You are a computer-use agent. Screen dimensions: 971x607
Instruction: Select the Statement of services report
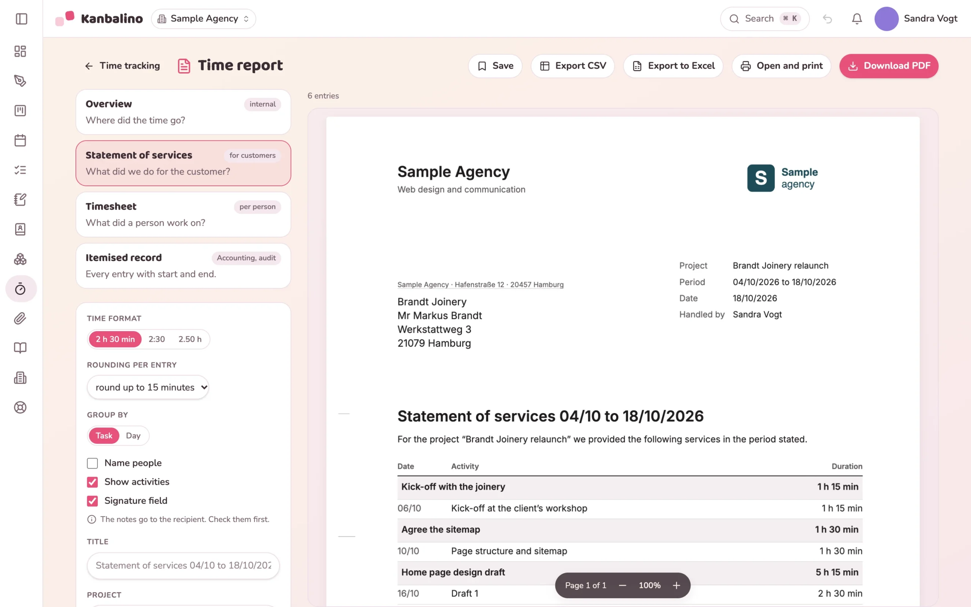click(x=183, y=163)
